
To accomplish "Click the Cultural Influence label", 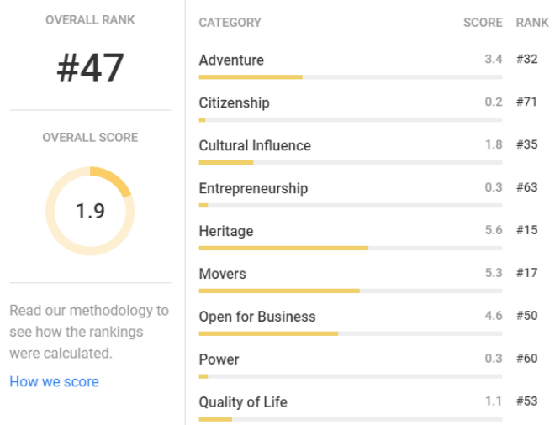I will pos(255,145).
